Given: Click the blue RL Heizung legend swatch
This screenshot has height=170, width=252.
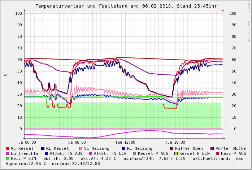Looking at the screenshot, I should (x=124, y=148).
